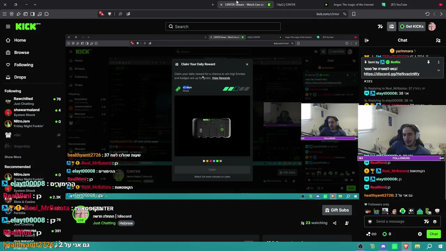Insert the green equalizer bars emote

coord(420,211)
